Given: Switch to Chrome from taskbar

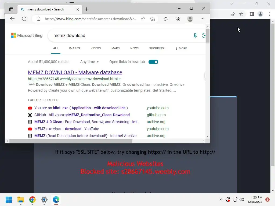Looking at the screenshot, I should point(32,200).
